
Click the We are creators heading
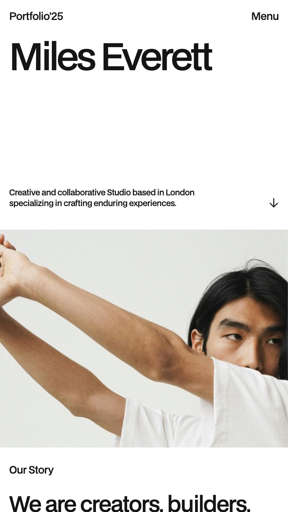click(129, 503)
